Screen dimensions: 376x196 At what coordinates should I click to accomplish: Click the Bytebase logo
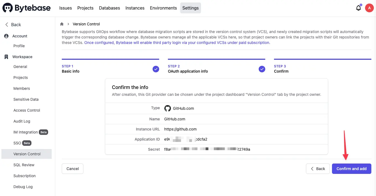[26, 8]
